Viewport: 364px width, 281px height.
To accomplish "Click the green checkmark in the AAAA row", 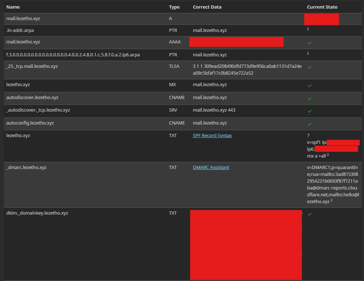I will click(x=310, y=43).
